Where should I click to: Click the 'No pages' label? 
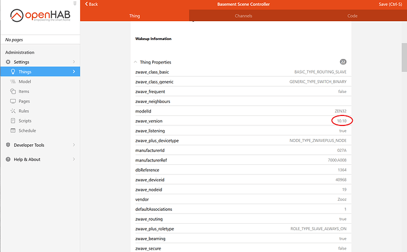[14, 39]
